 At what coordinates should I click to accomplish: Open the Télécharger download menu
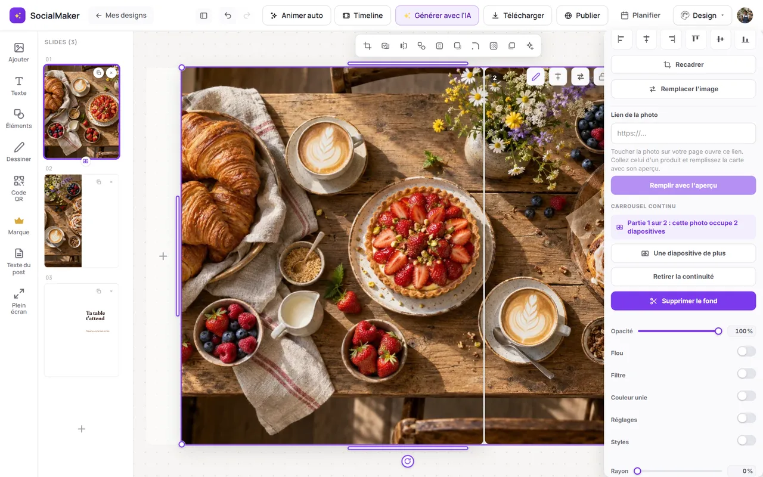click(x=517, y=16)
